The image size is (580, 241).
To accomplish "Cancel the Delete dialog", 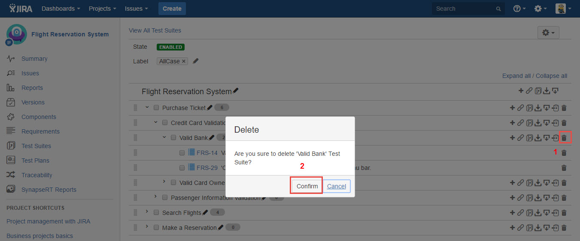I will click(x=336, y=186).
